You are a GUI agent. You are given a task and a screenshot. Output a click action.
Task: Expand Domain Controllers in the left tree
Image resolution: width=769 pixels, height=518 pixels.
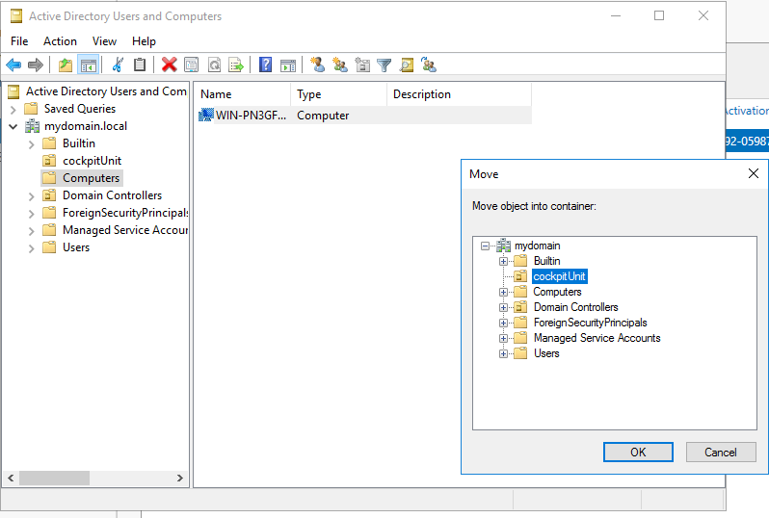[32, 196]
